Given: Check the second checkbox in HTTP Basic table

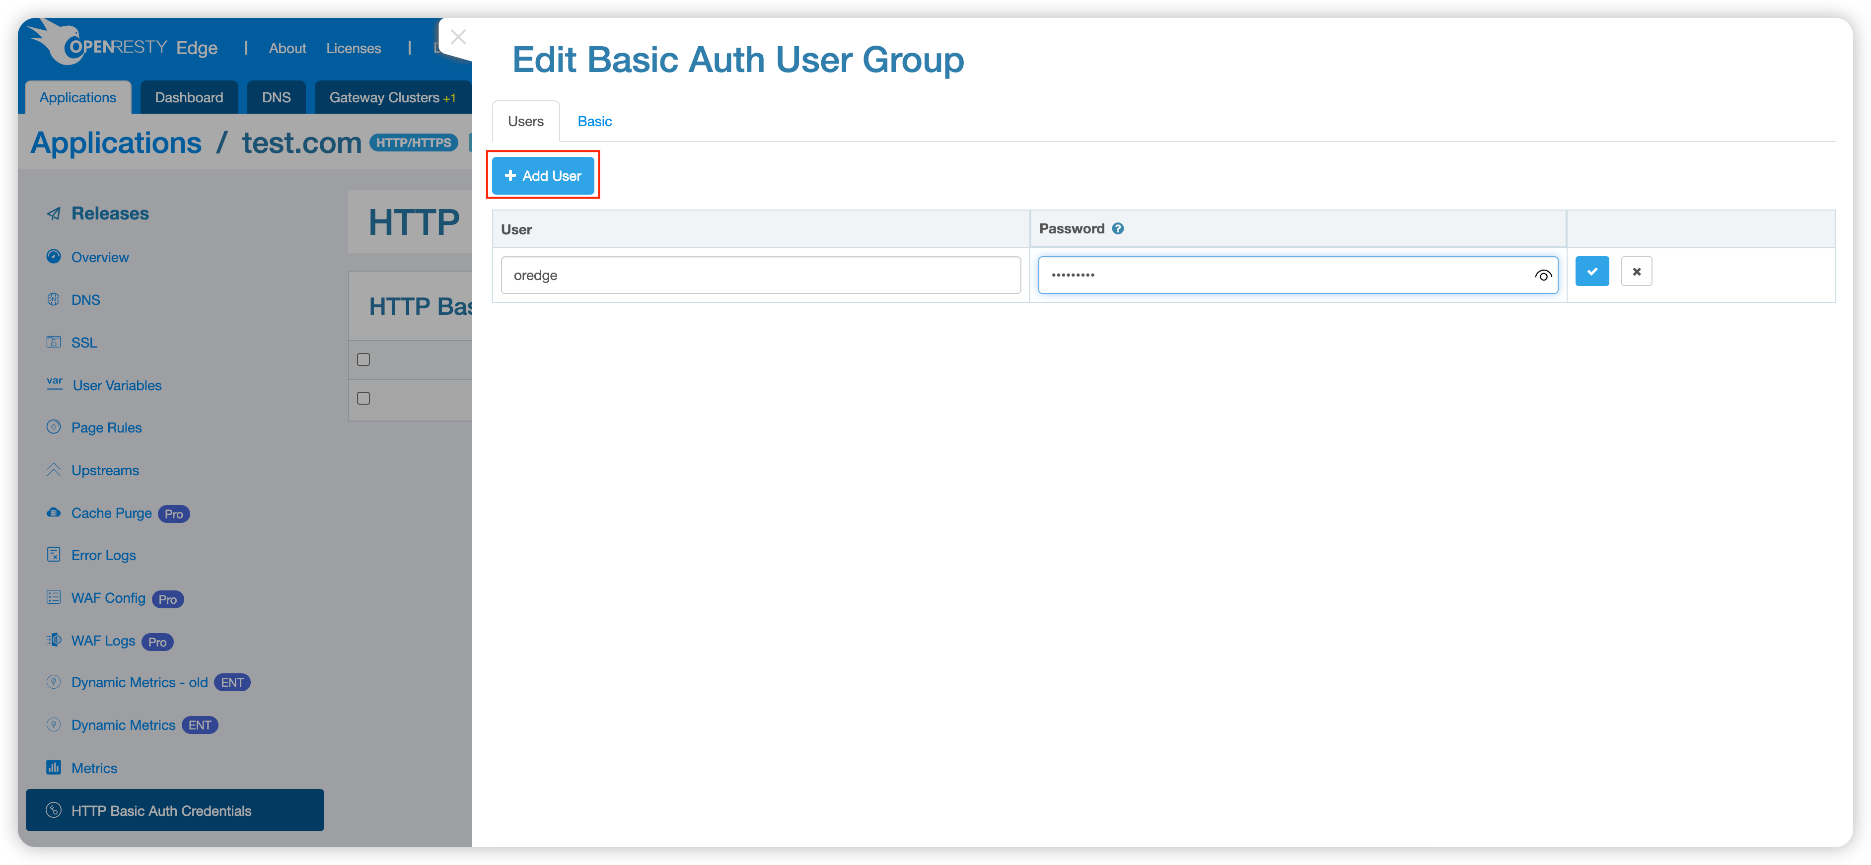Looking at the screenshot, I should [364, 398].
